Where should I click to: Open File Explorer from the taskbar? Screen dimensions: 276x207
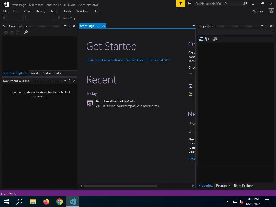tap(33, 202)
